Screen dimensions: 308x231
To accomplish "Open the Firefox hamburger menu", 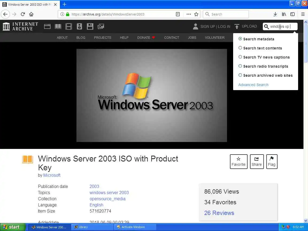I will point(303,14).
